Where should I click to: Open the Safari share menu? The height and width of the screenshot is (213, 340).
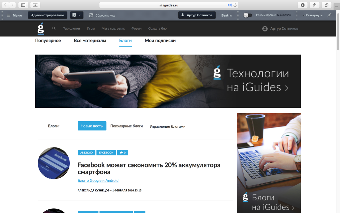coord(315,5)
